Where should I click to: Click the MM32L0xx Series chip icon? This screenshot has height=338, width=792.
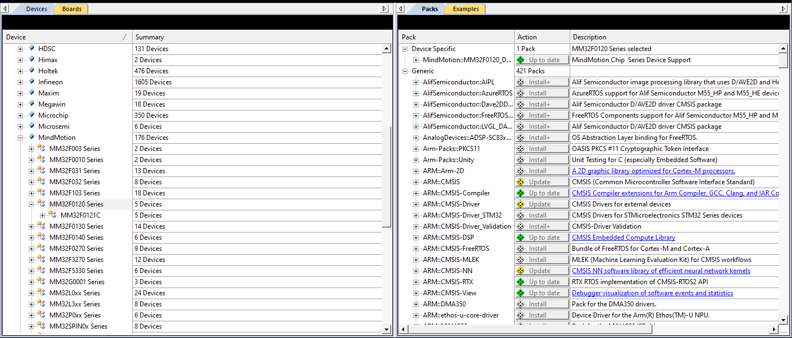(41, 292)
